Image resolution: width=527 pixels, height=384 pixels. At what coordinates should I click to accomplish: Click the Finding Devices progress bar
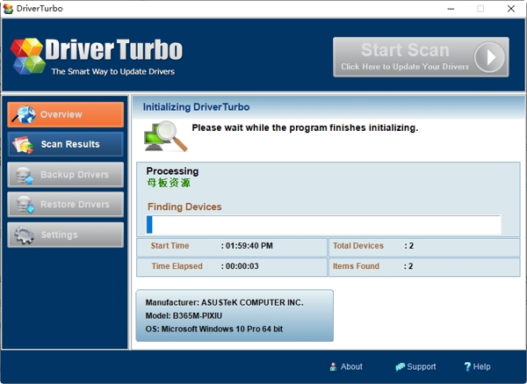(323, 224)
